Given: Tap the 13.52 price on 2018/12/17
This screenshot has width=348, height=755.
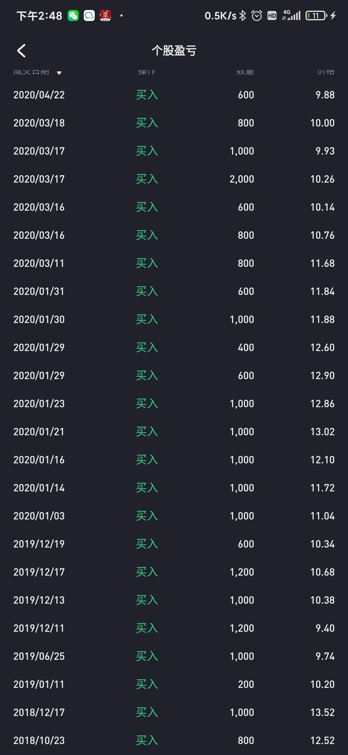Looking at the screenshot, I should [322, 712].
